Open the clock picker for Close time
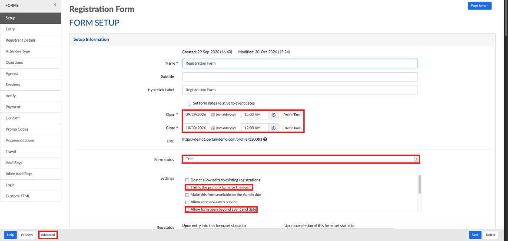The height and width of the screenshot is (241, 508). 273,128
